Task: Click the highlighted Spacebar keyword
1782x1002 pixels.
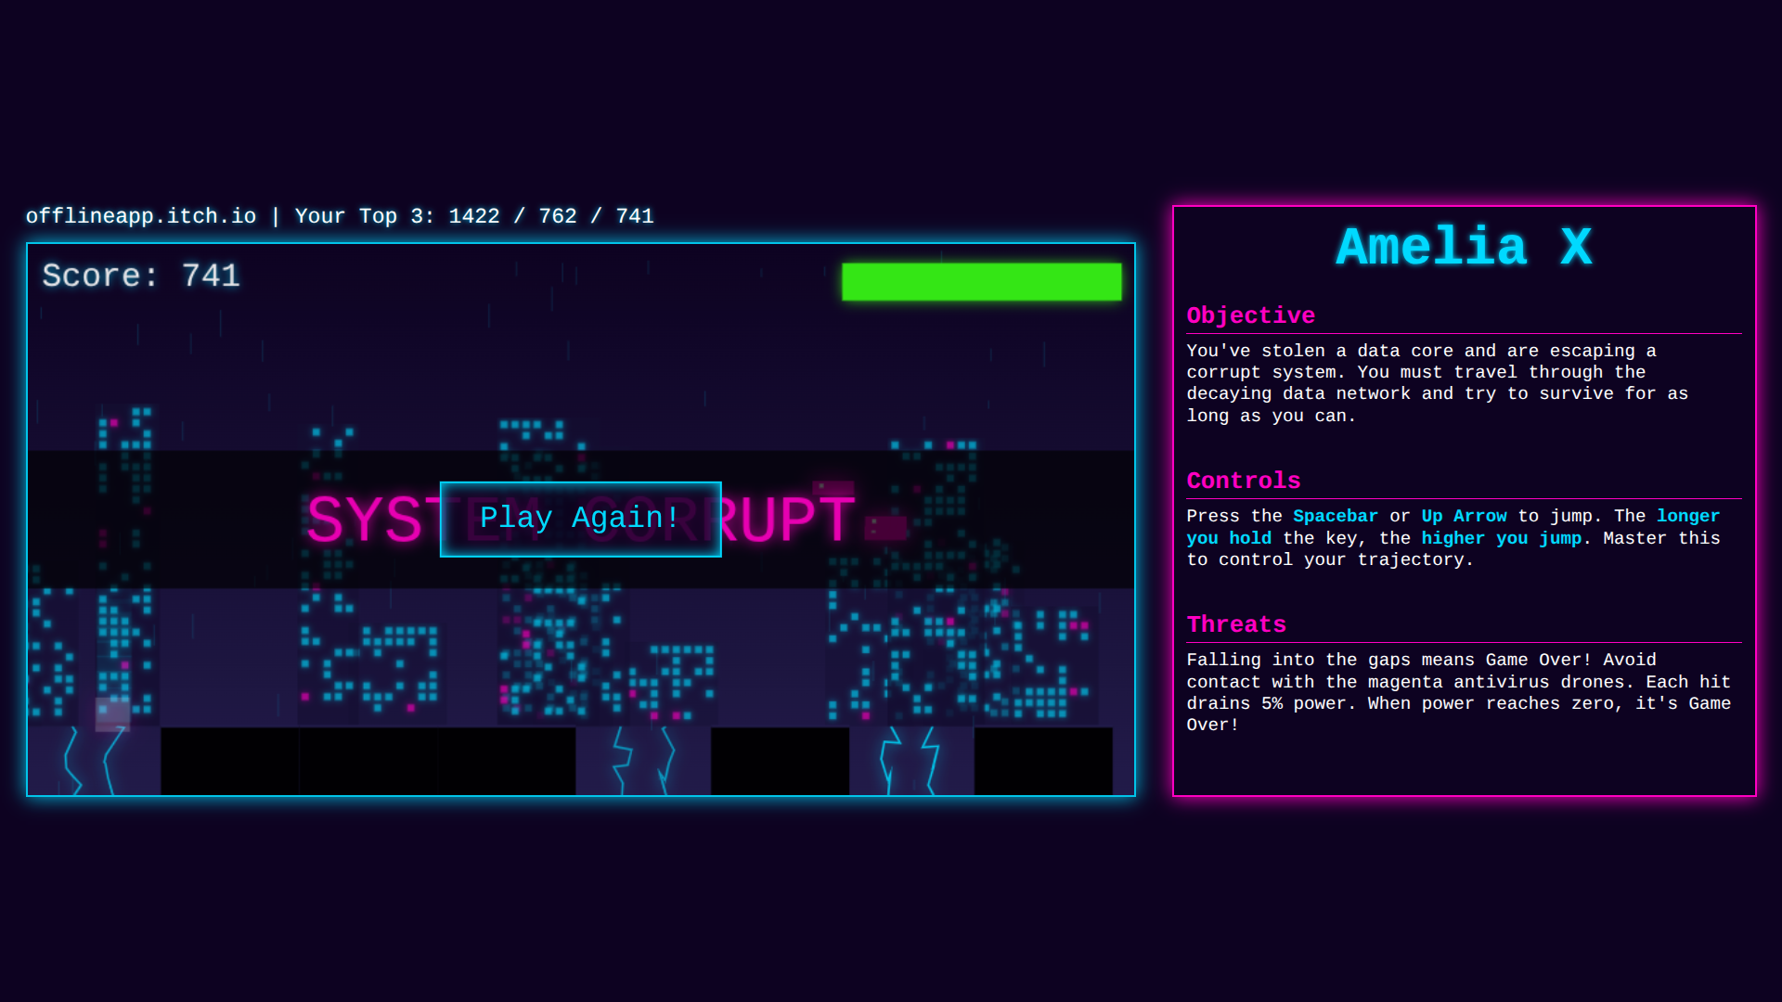Action: click(x=1335, y=516)
